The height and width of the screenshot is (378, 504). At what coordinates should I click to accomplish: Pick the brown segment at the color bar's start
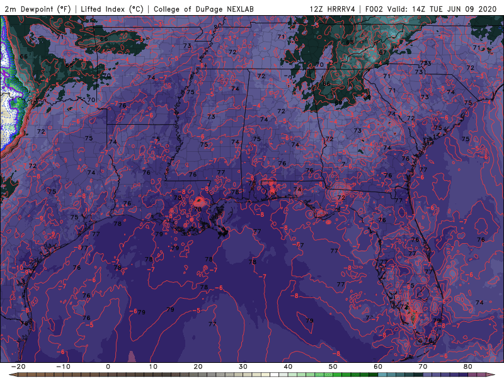coord(23,375)
